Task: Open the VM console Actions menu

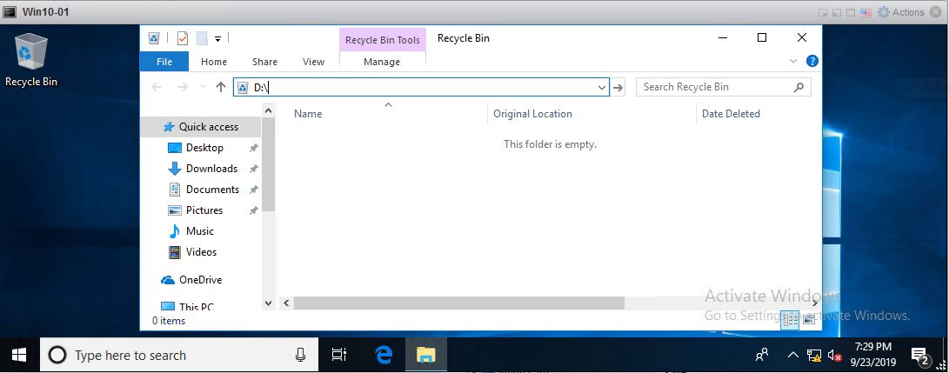Action: (x=901, y=12)
